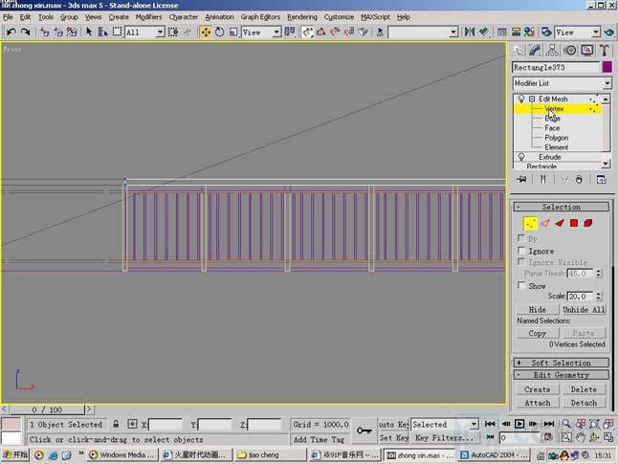Click the Pin Stack icon

[521, 179]
